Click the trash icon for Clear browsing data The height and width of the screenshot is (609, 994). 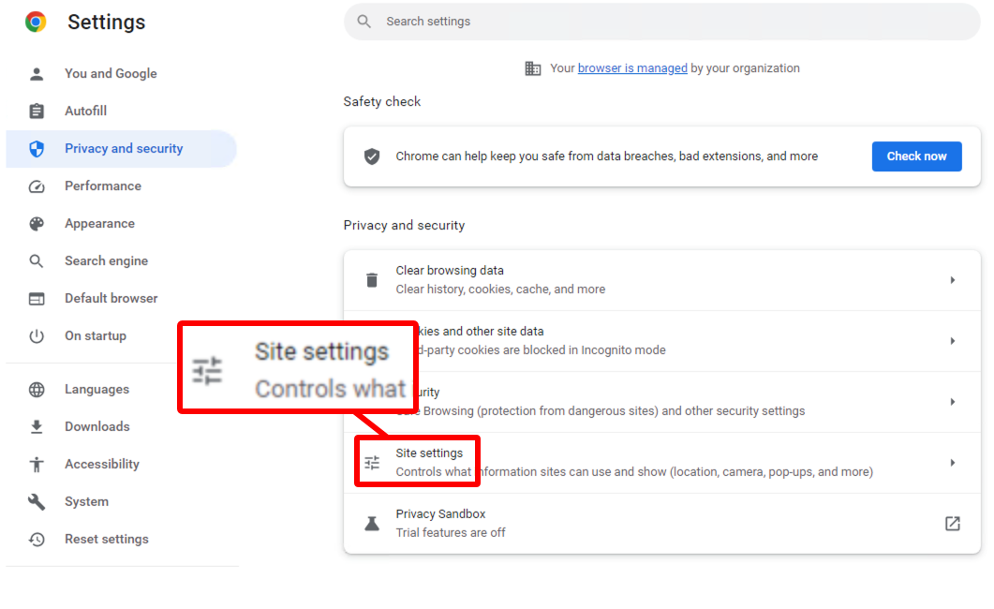tap(372, 279)
